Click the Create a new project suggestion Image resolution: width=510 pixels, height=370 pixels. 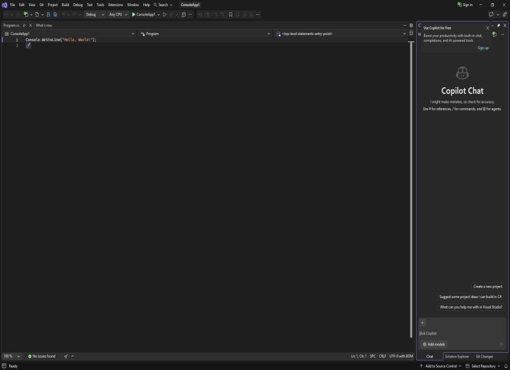[488, 286]
